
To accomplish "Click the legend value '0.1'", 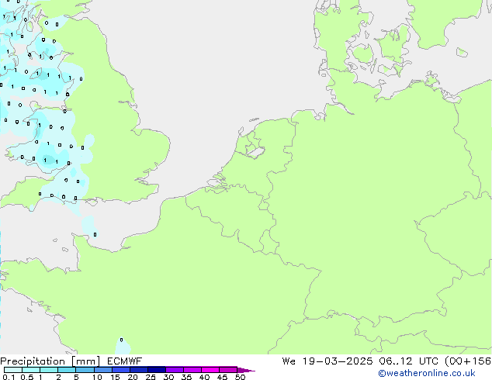I will (x=9, y=377).
